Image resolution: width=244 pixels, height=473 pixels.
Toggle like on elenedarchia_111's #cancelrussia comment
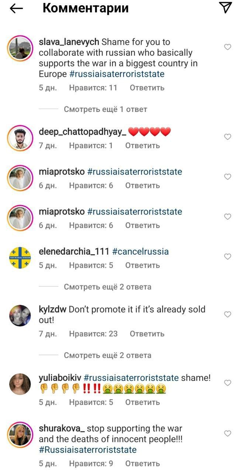coord(228,256)
